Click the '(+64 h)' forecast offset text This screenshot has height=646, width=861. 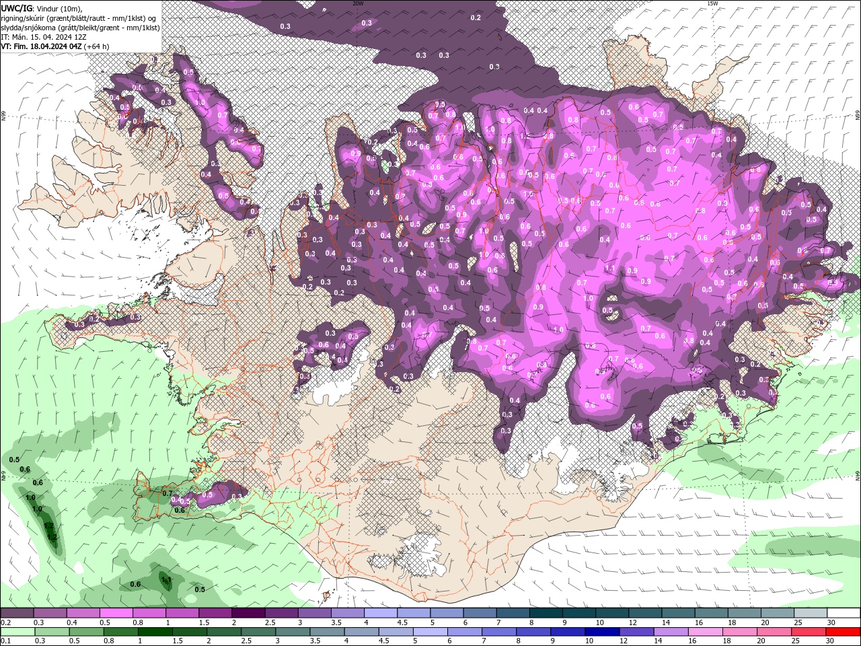pos(97,46)
